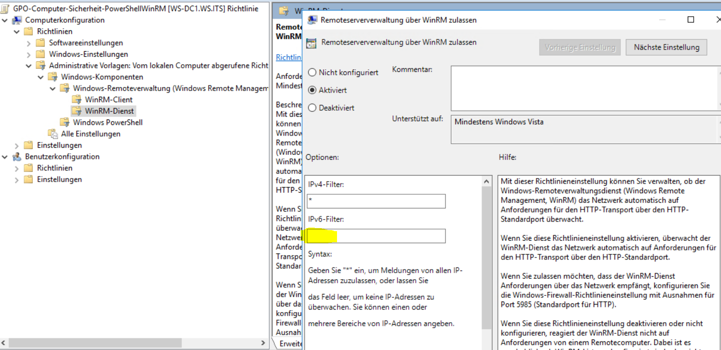Select the Nicht konfiguriert radio button
The width and height of the screenshot is (721, 350).
point(312,72)
